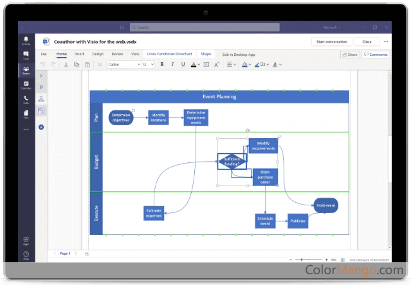
Task: Switch to the Insert ribbon tab
Action: pos(79,55)
